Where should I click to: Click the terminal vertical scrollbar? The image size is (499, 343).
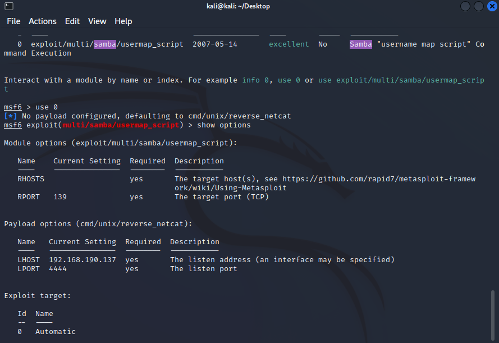pyautogui.click(x=493, y=315)
